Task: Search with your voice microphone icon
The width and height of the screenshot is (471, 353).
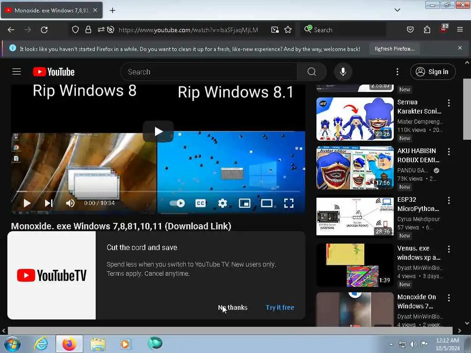Action: [343, 72]
